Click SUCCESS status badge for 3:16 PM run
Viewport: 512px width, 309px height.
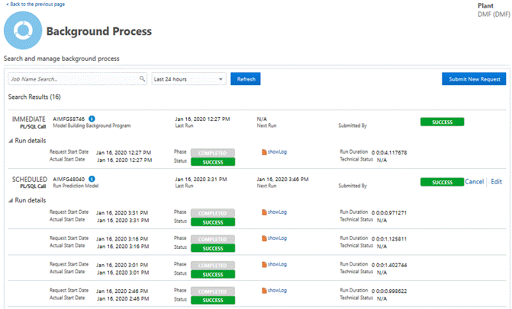pos(212,248)
